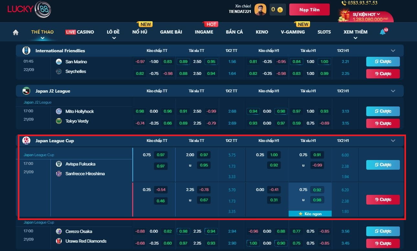The image size is (417, 251).
Task: Click blue Cược button for Cerezo Osaka match
Action: click(x=383, y=231)
